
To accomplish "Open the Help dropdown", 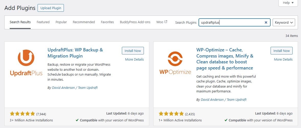I will coord(288,3).
